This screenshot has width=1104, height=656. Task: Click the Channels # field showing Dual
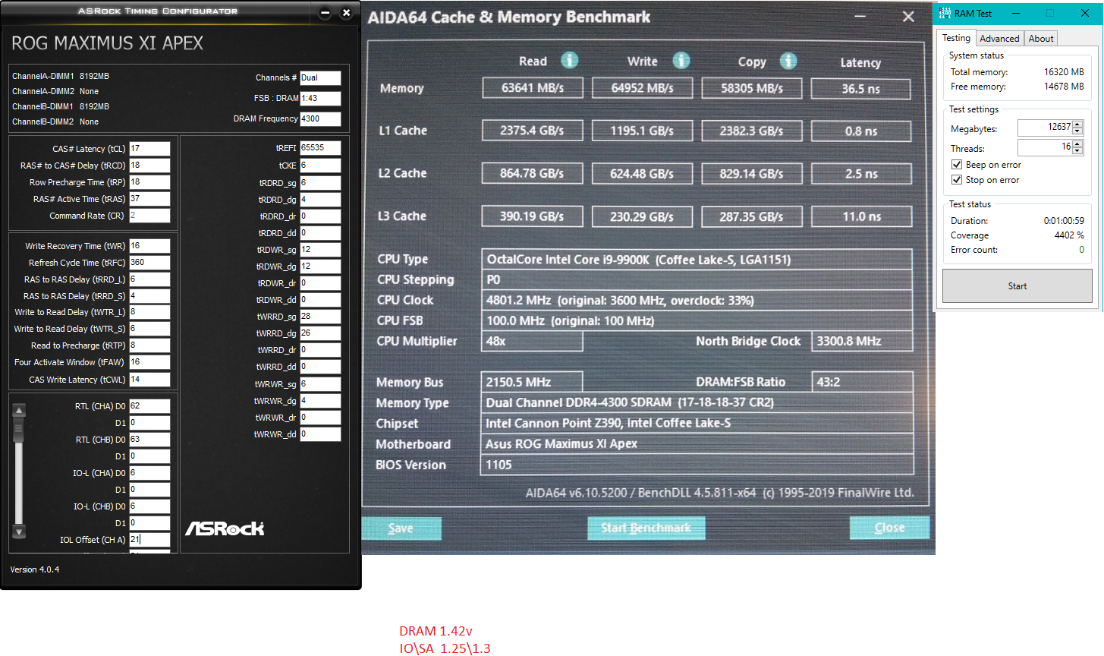[x=320, y=77]
